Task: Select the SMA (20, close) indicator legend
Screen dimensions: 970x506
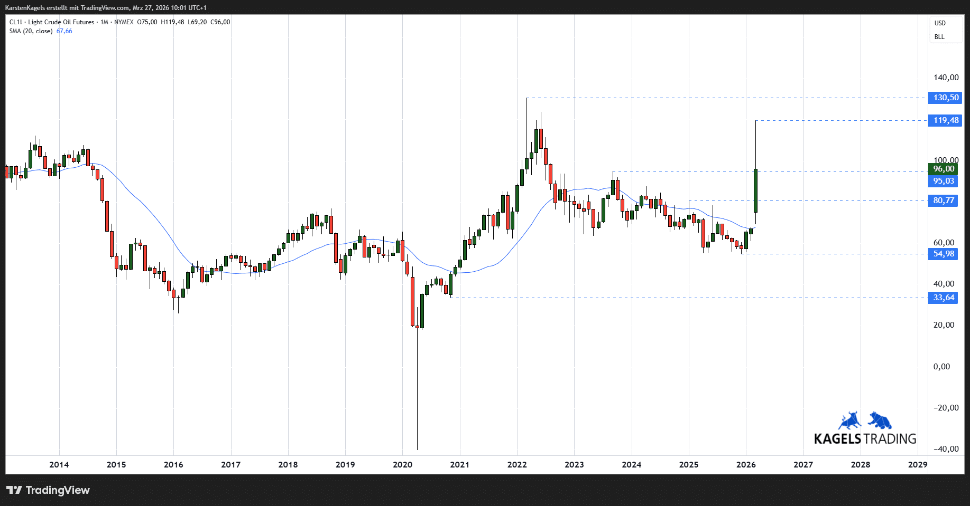Action: point(31,31)
